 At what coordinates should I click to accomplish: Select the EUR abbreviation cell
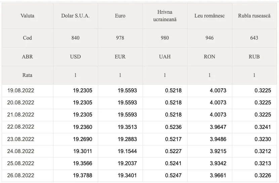(x=120, y=57)
